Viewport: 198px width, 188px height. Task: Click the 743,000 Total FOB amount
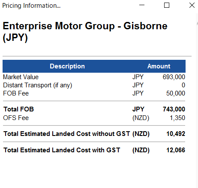[x=174, y=109]
